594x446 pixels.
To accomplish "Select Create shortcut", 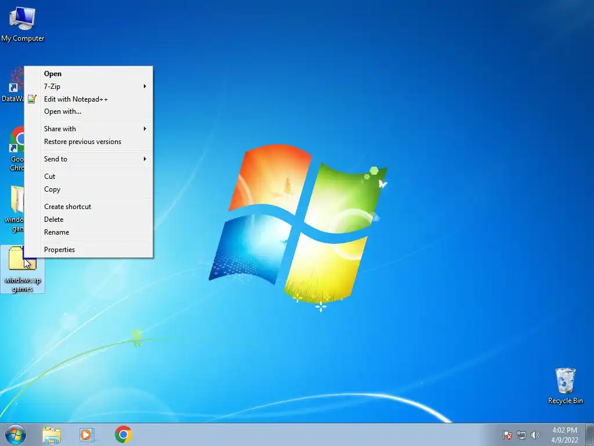I will (x=89, y=207).
